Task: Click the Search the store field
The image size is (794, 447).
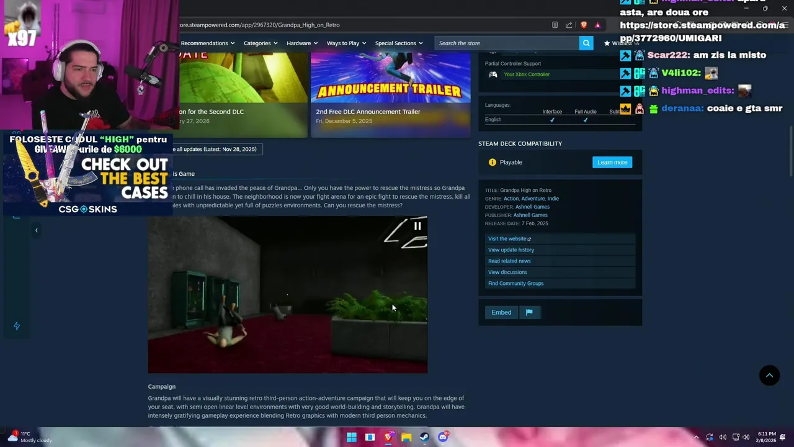Action: coord(507,43)
